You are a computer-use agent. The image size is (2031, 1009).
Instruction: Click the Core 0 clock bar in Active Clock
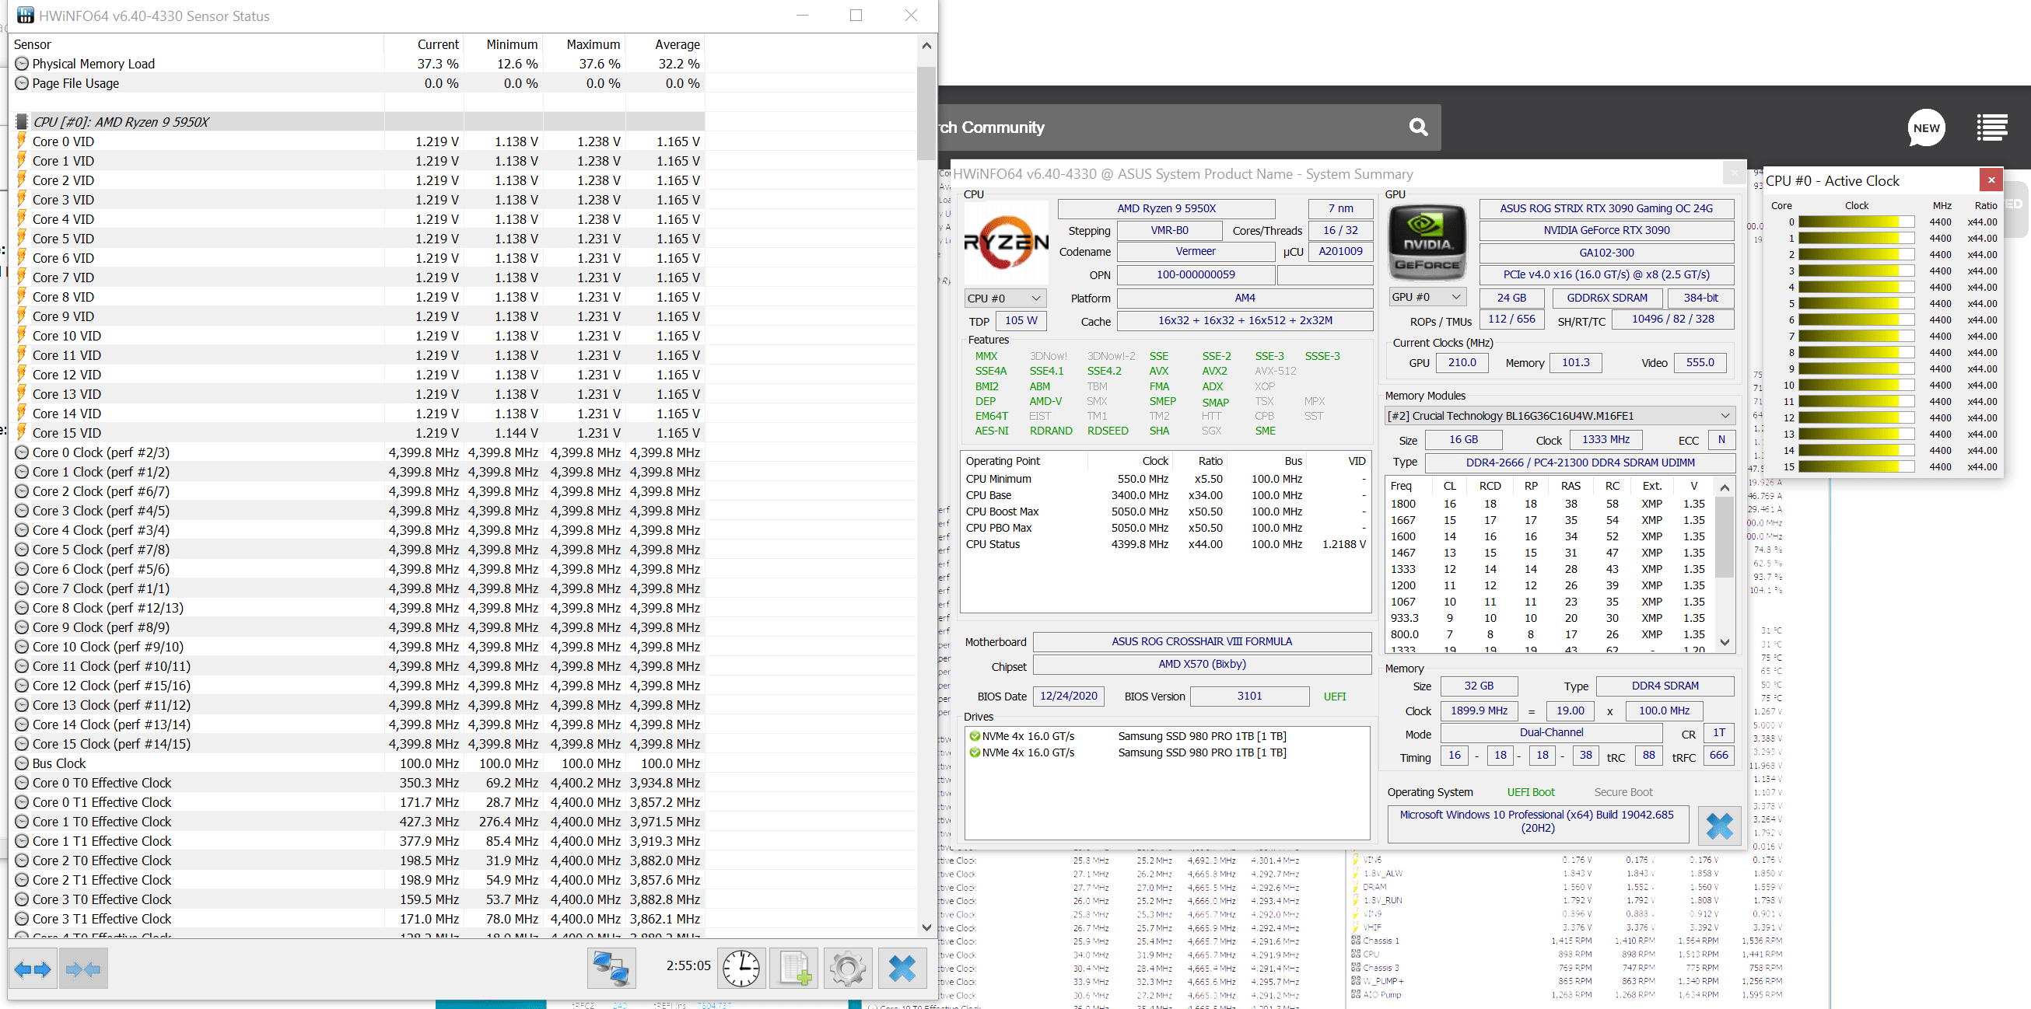tap(1856, 222)
